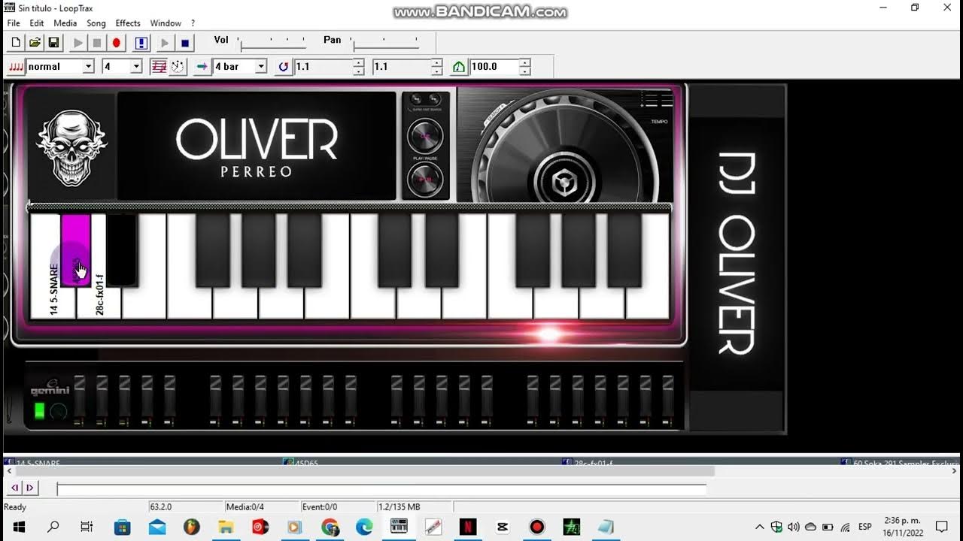
Task: Open the Song menu
Action: coord(96,23)
